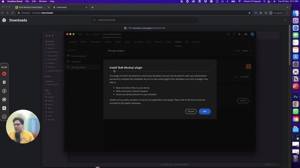Click the cloud sync status icon
Screen dimensions: 300x168
(x=246, y=34)
